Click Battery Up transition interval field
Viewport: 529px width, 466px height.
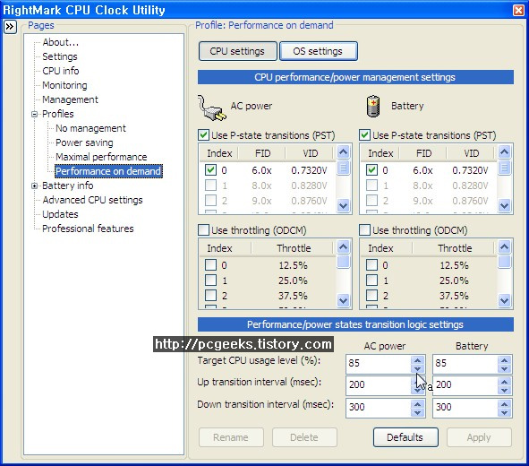[x=465, y=385]
